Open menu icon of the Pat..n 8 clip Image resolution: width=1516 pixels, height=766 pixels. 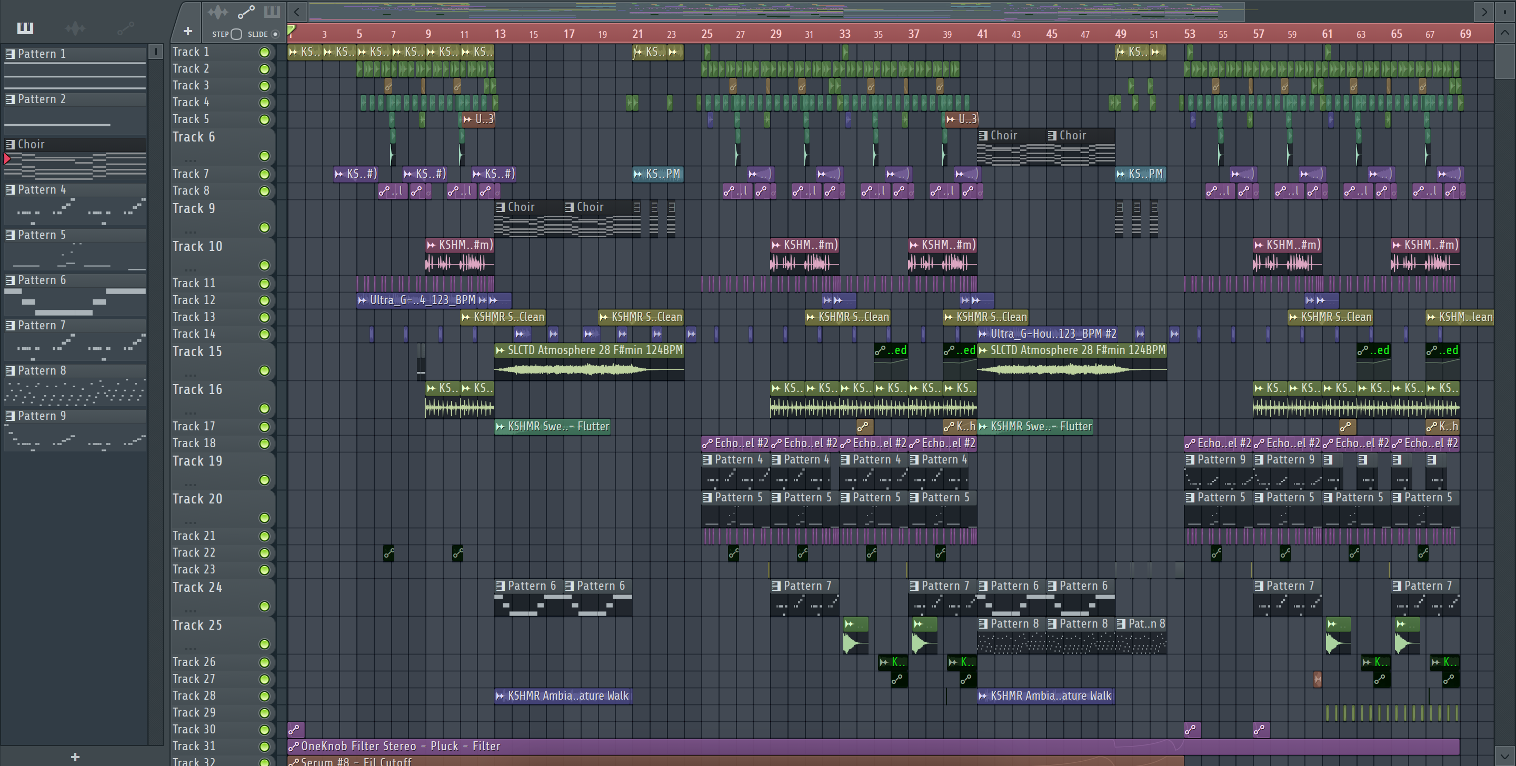1121,624
